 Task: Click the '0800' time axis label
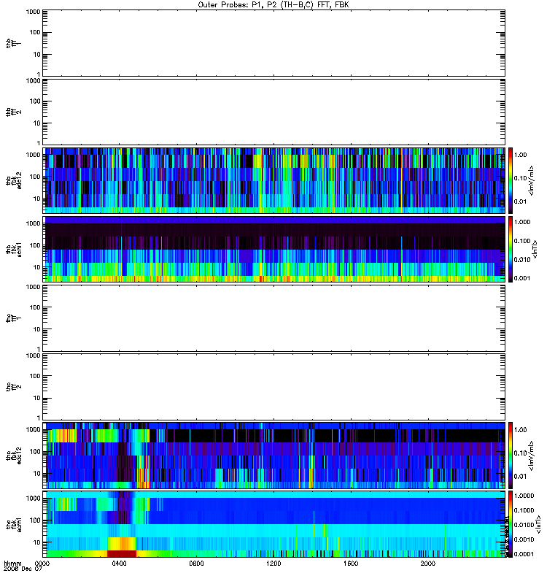196,564
